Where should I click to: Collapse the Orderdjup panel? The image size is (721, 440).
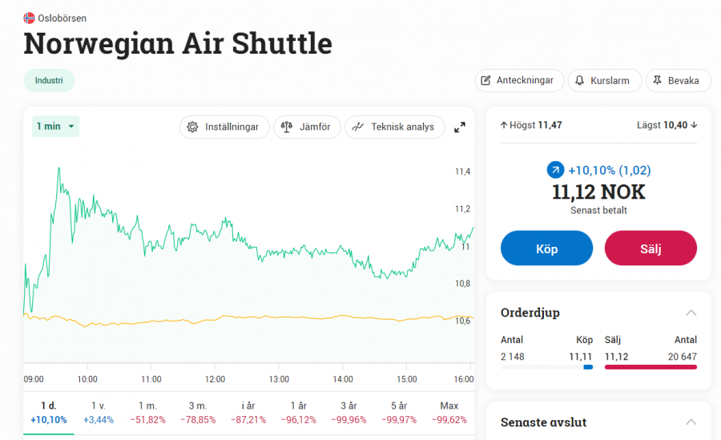[691, 313]
